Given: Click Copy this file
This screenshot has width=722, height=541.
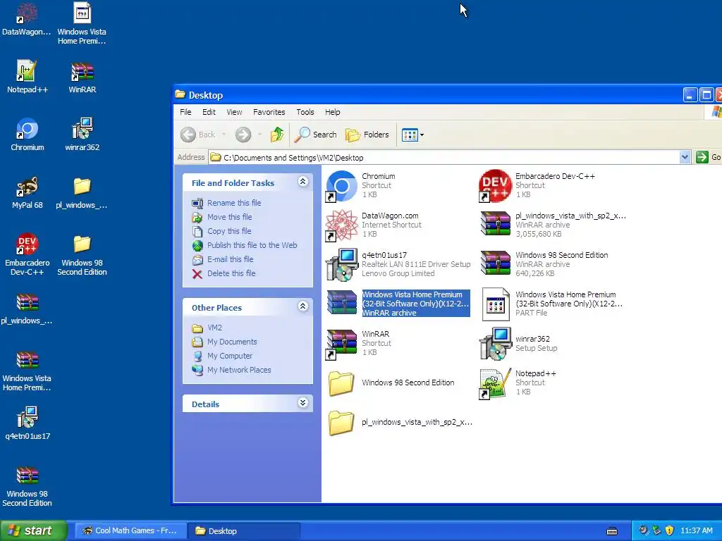Looking at the screenshot, I should click(x=221, y=231).
